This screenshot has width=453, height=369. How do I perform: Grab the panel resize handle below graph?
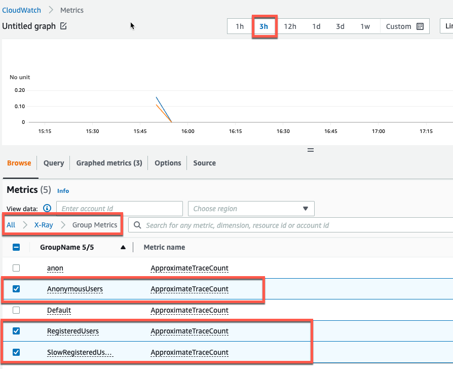click(311, 150)
